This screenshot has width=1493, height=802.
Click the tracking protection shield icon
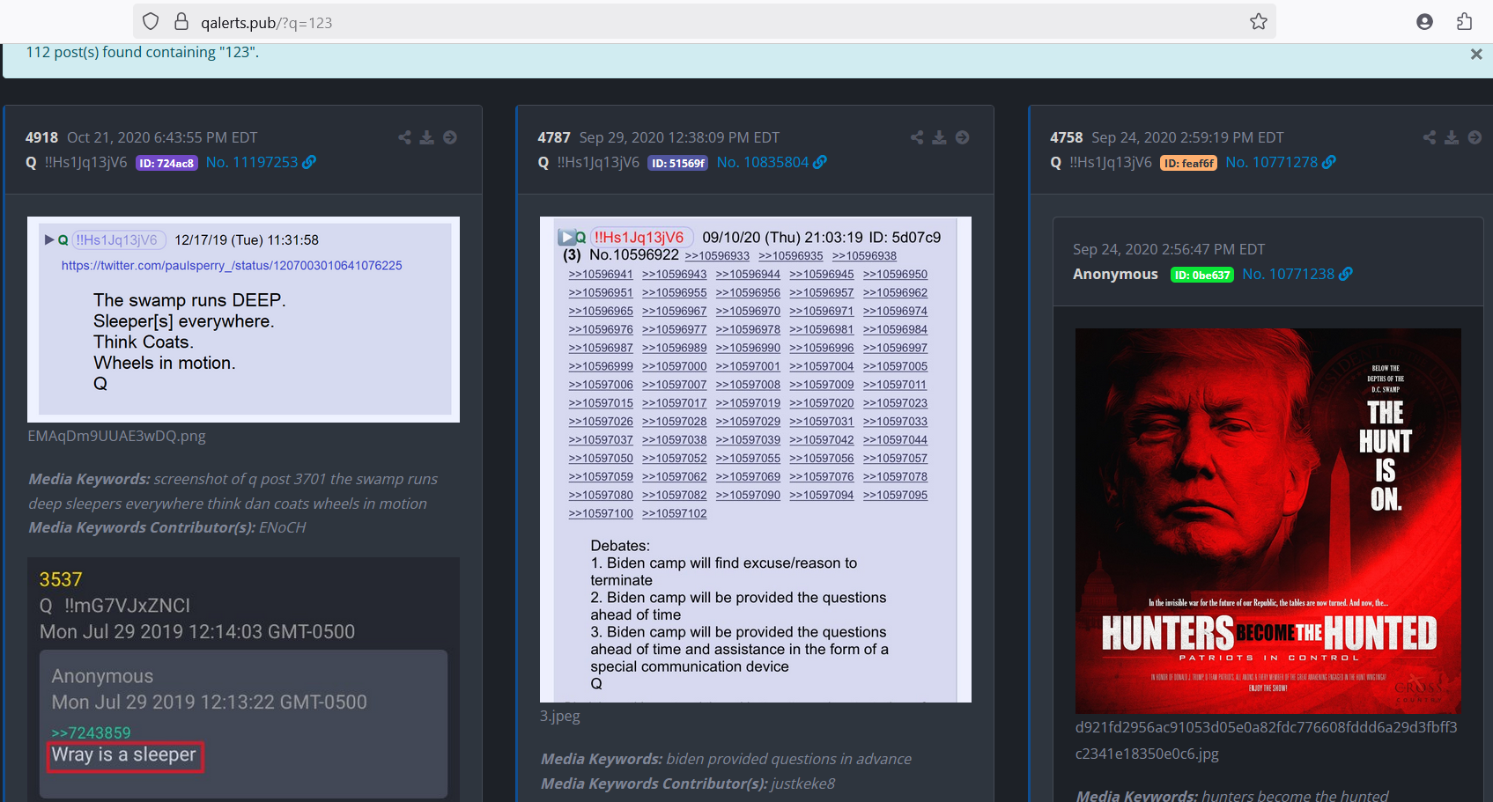coord(151,22)
